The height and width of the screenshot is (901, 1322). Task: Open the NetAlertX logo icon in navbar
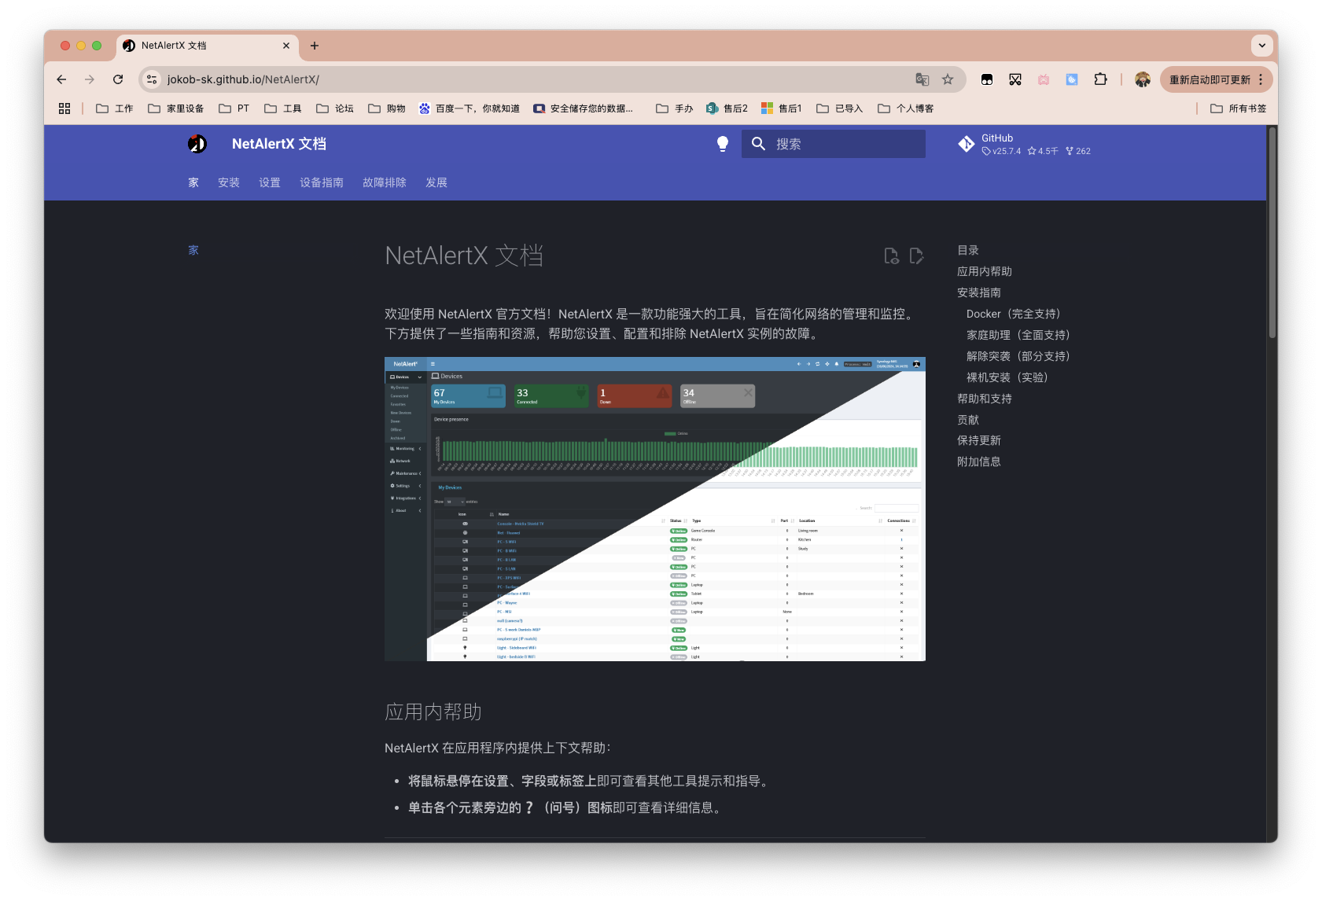pos(197,144)
